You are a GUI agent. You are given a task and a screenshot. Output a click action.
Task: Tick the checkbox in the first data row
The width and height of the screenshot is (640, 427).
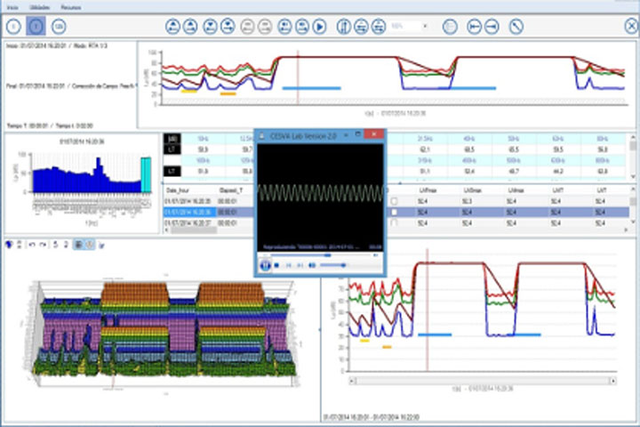(394, 201)
